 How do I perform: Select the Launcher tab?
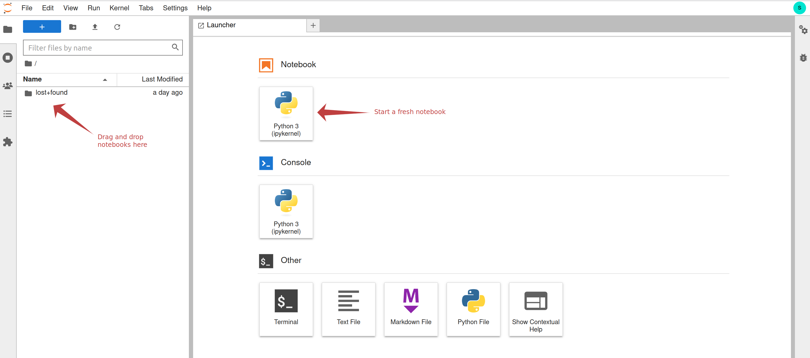click(x=250, y=25)
